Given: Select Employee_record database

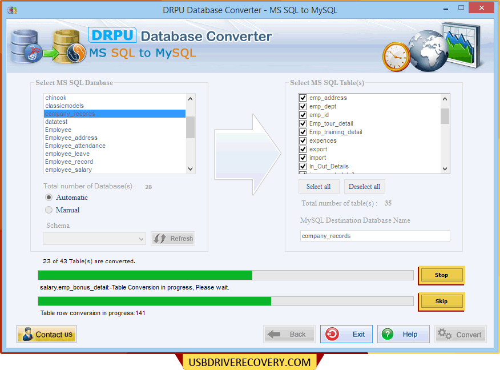Looking at the screenshot, I should [x=115, y=162].
